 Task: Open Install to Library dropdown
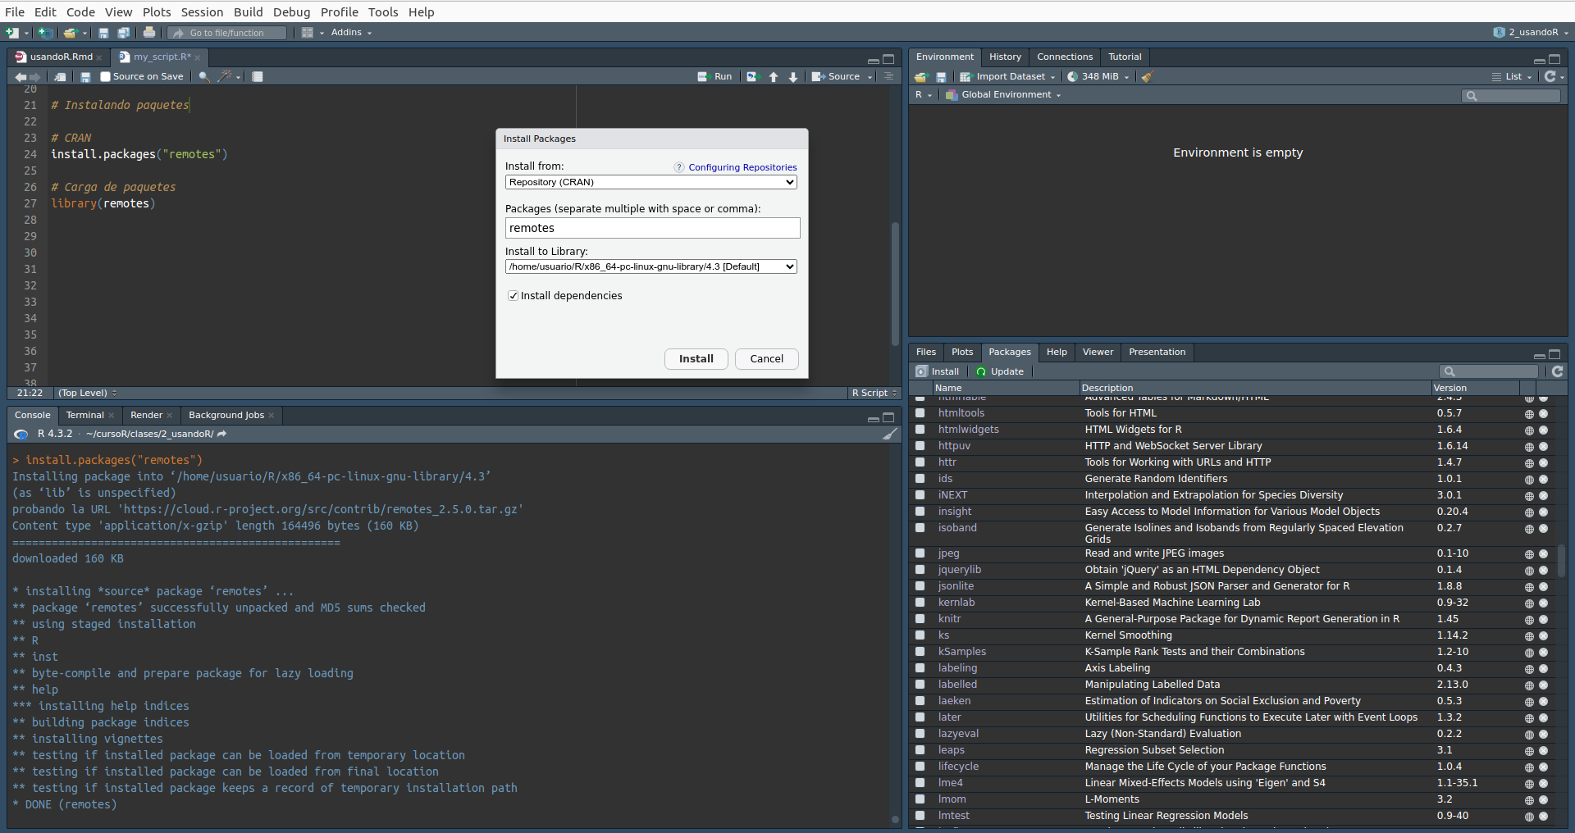click(x=651, y=266)
